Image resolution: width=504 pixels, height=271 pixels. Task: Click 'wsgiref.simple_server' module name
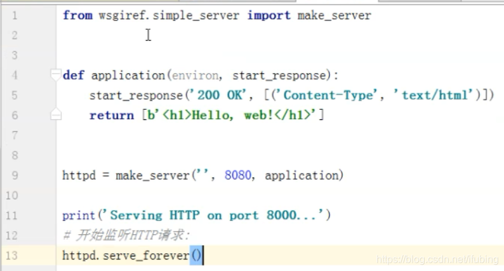[169, 15]
